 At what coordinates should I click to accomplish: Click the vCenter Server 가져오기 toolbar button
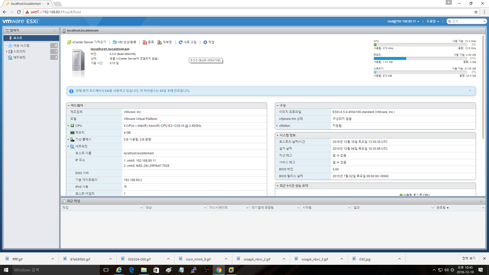pos(87,42)
